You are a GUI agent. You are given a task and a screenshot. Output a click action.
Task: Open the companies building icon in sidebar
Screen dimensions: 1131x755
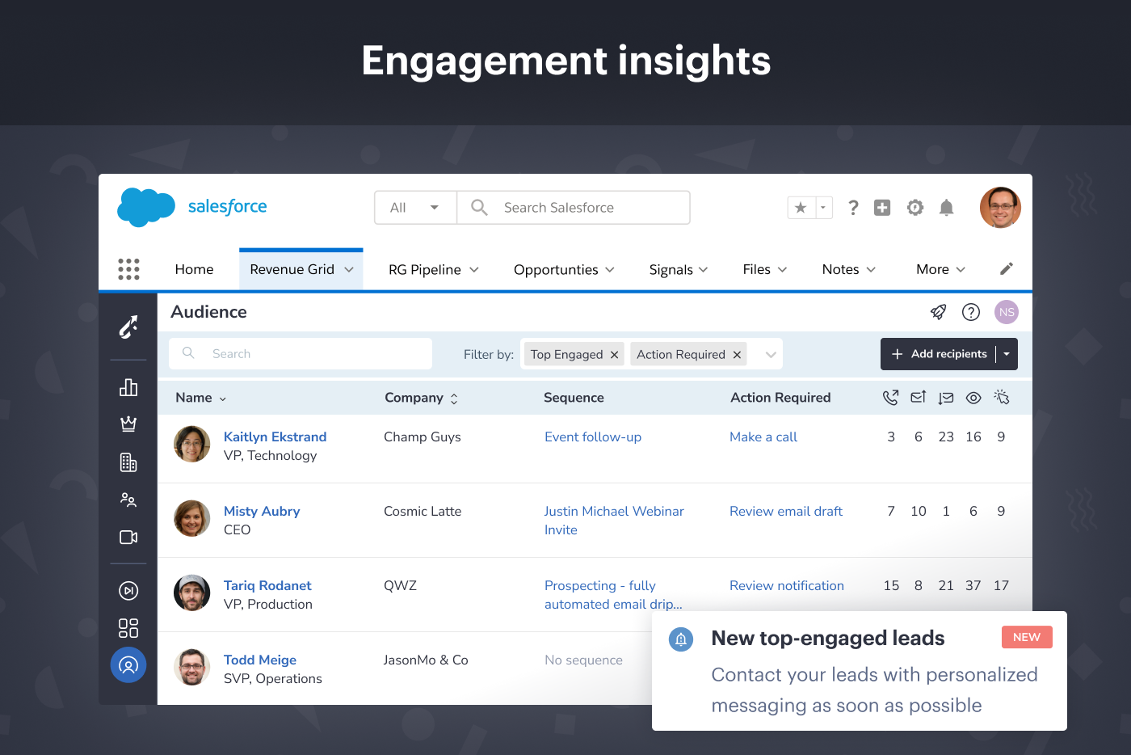pyautogui.click(x=128, y=462)
